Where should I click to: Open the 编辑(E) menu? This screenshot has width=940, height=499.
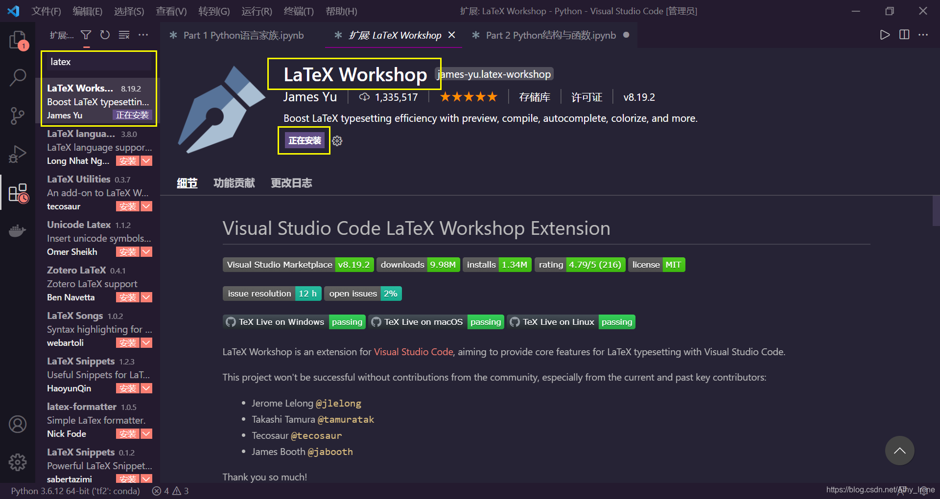pos(88,11)
